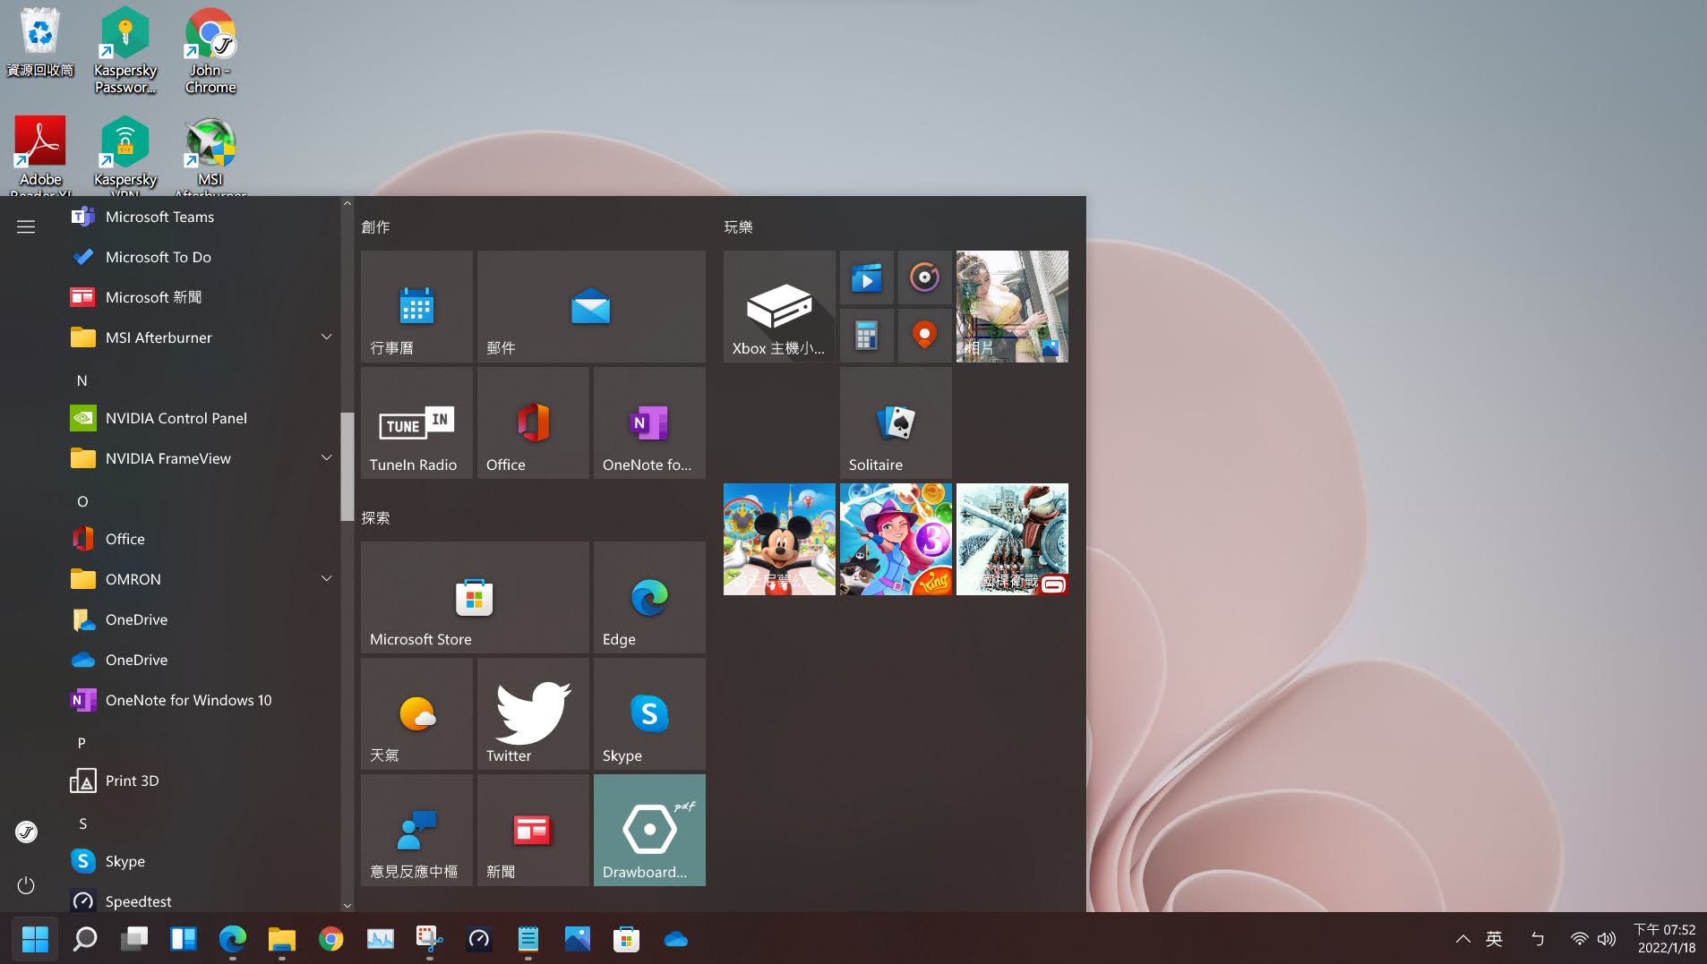Image resolution: width=1707 pixels, height=964 pixels.
Task: Launch the Drawboard PDF tile
Action: [x=649, y=830]
